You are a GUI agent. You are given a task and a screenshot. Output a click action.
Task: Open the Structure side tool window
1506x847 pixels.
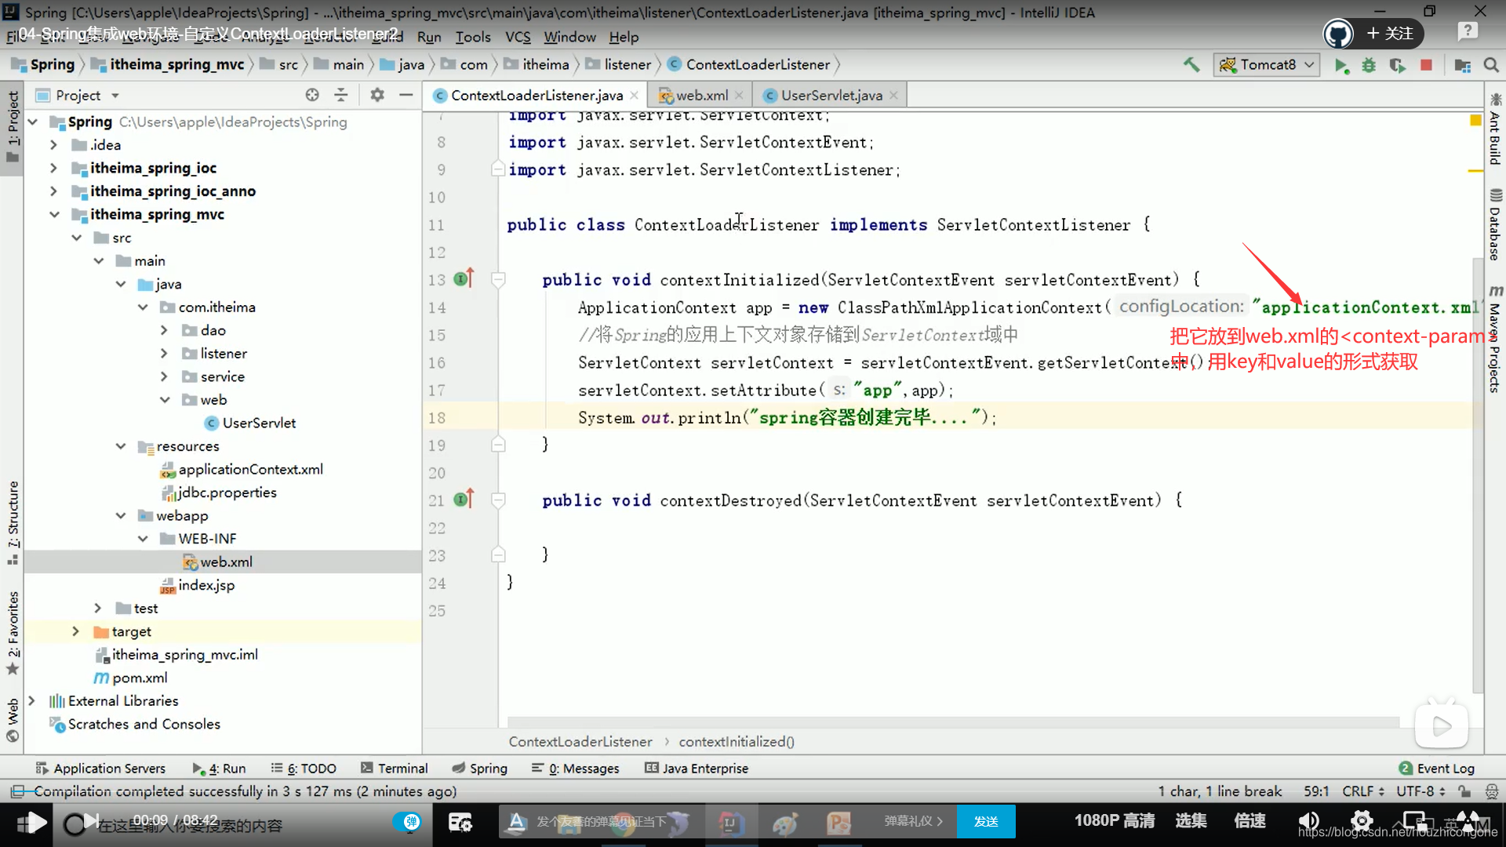click(x=13, y=522)
